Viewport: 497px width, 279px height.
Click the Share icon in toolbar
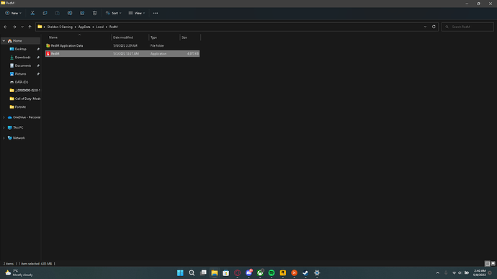(x=82, y=13)
